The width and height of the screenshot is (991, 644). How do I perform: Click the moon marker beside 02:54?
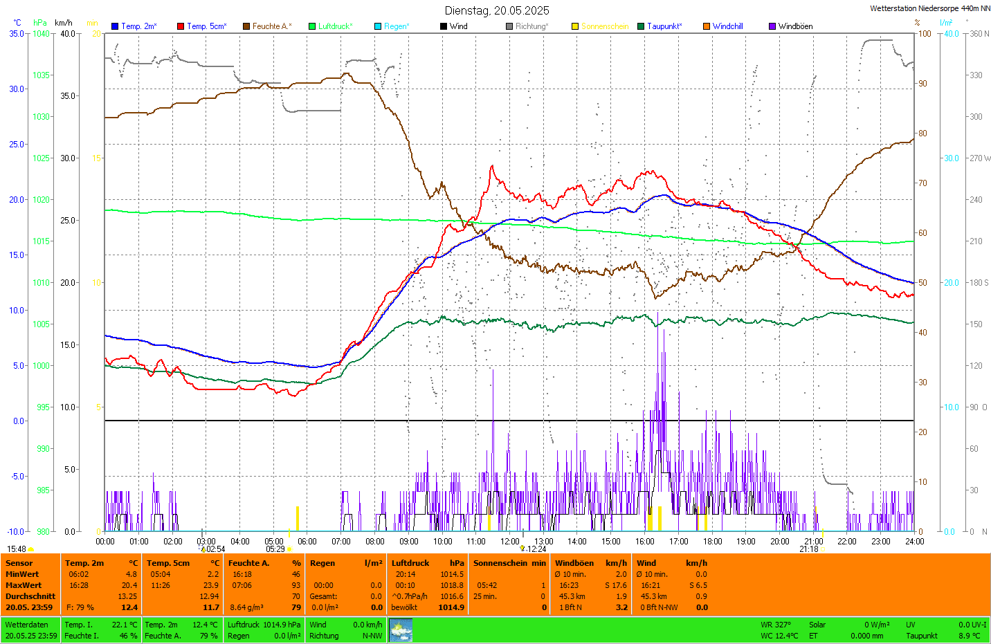pyautogui.click(x=203, y=549)
